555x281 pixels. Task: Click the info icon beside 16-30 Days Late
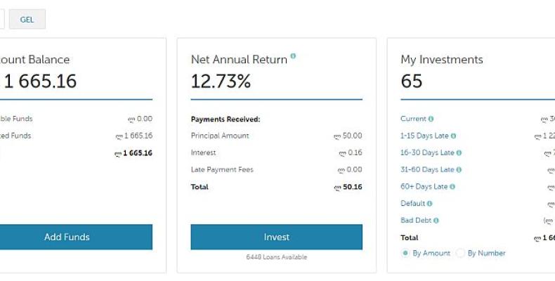point(459,153)
